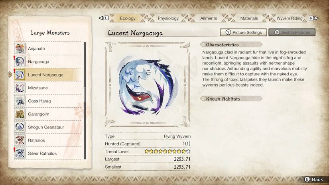The width and height of the screenshot is (329, 185).
Task: Click the Picture Settings button
Action: (x=243, y=32)
